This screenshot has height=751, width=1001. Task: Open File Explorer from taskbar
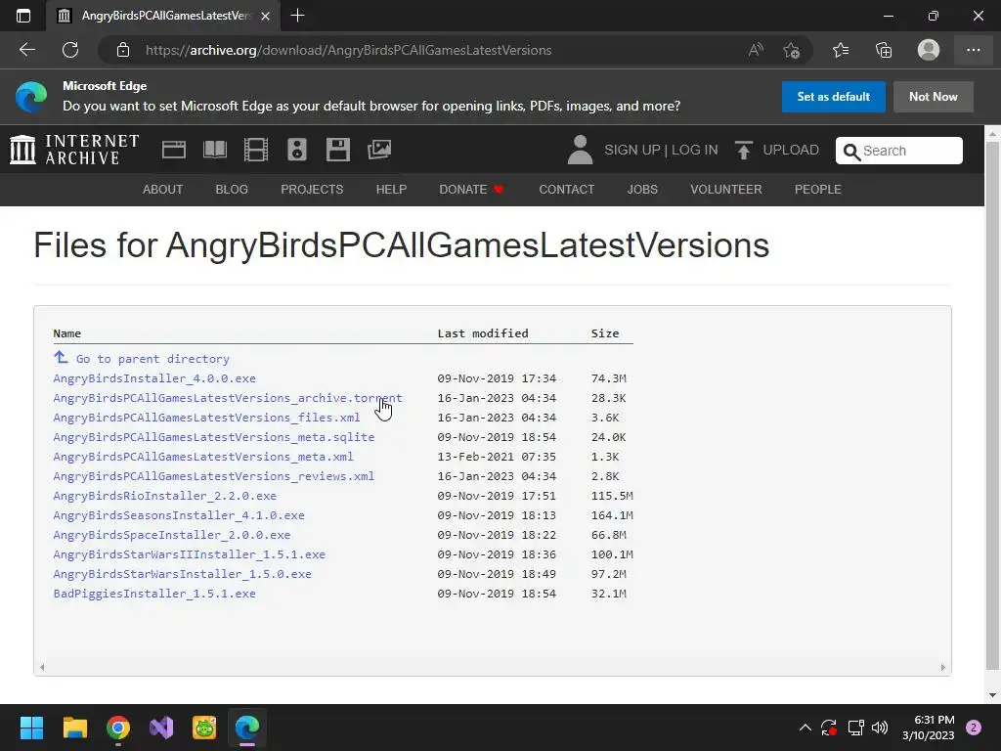point(74,728)
